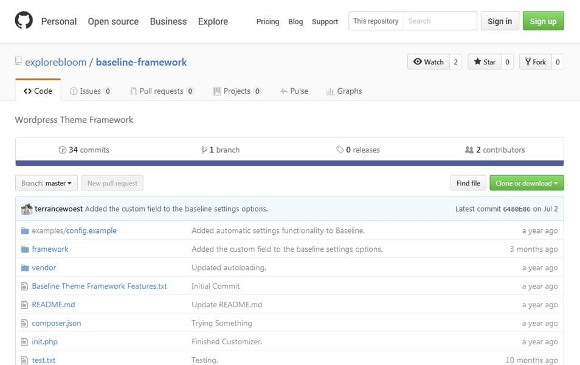Switch to the Pulse tab
This screenshot has height=365, width=580.
[x=294, y=90]
